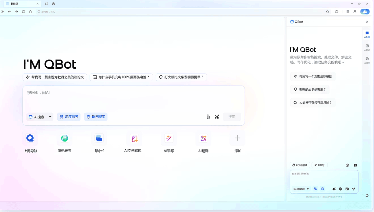Start a new chat in QBot panel
This screenshot has height=212, width=374.
[x=355, y=165]
